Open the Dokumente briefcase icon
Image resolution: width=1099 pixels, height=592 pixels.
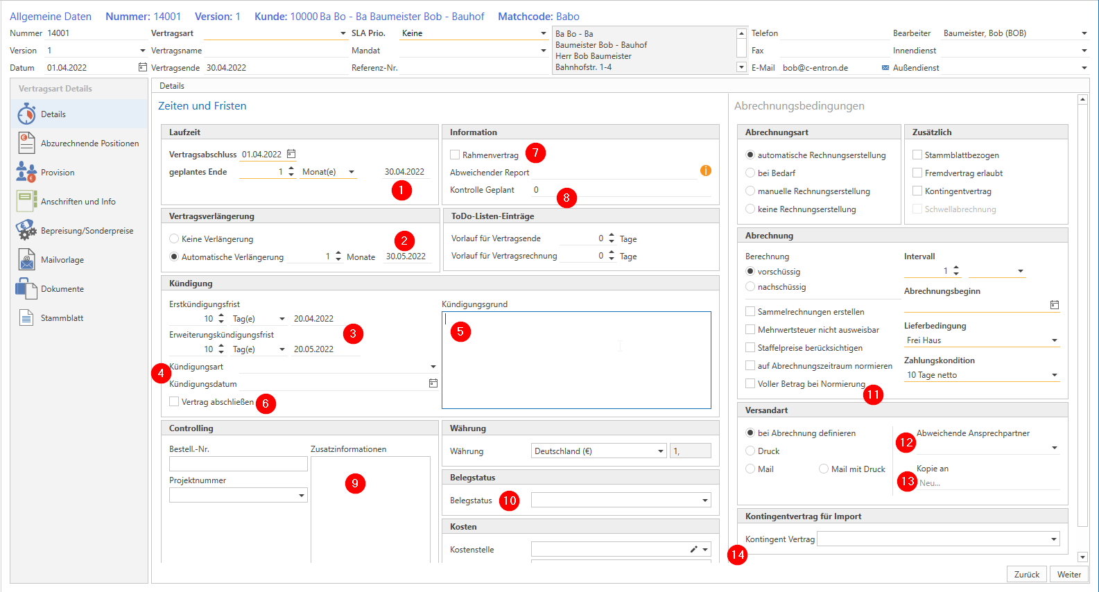[x=26, y=289]
